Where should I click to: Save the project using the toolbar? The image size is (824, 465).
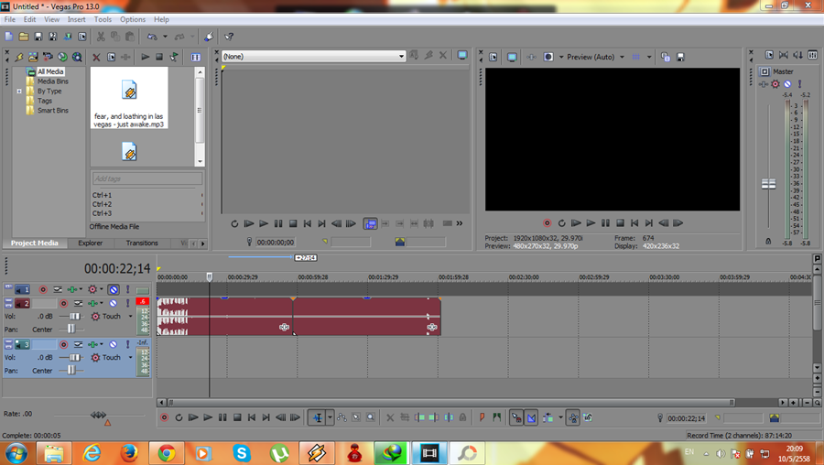click(x=38, y=37)
